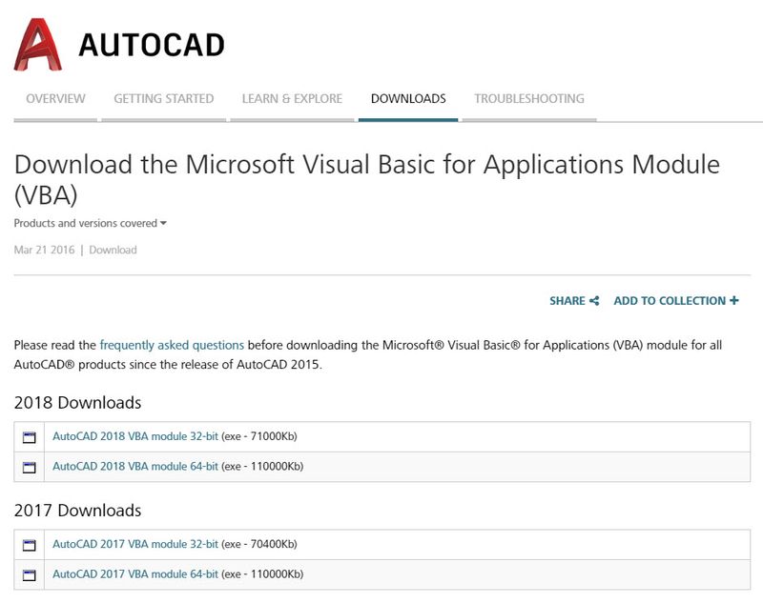The width and height of the screenshot is (763, 603).
Task: Select the Downloads tab
Action: coord(408,99)
